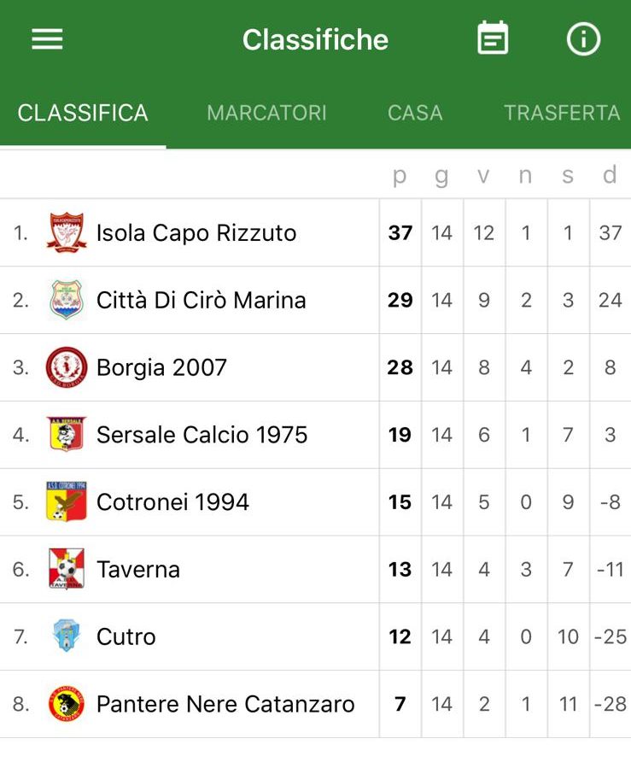631x762 pixels.
Task: Switch to the CASA tab
Action: [415, 113]
